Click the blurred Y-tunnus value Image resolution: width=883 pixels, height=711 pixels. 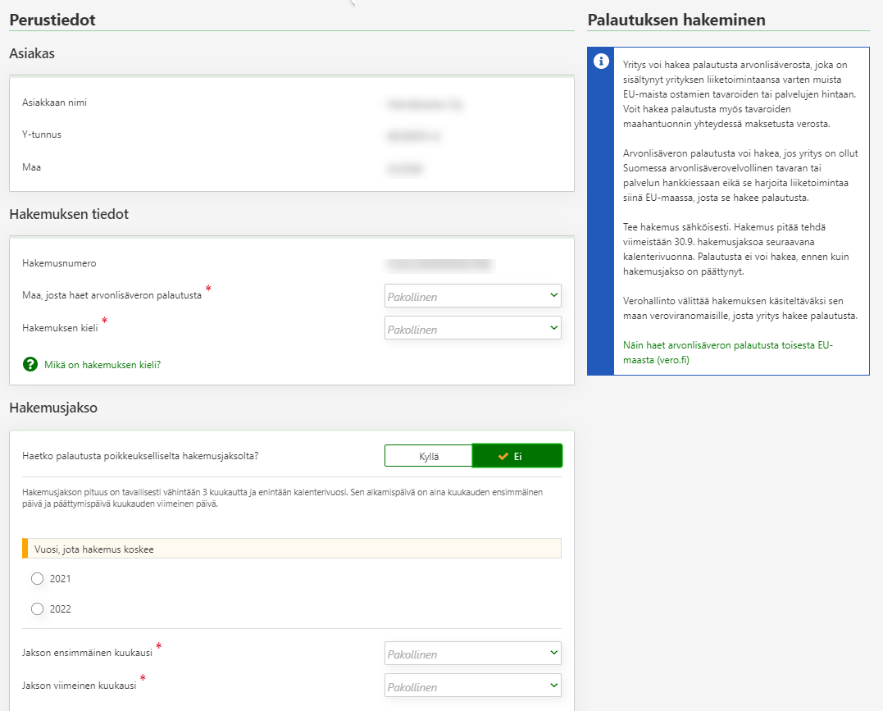tap(412, 136)
